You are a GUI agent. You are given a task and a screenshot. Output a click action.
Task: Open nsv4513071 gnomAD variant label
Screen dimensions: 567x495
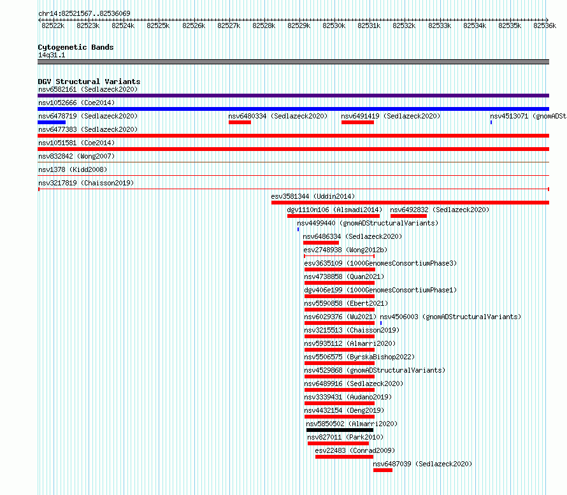point(528,116)
